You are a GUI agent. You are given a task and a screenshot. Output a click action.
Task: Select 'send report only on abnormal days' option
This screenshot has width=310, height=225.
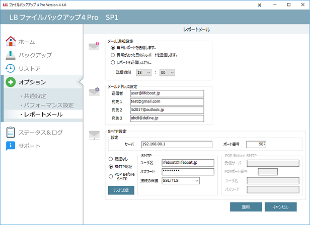tap(113, 55)
